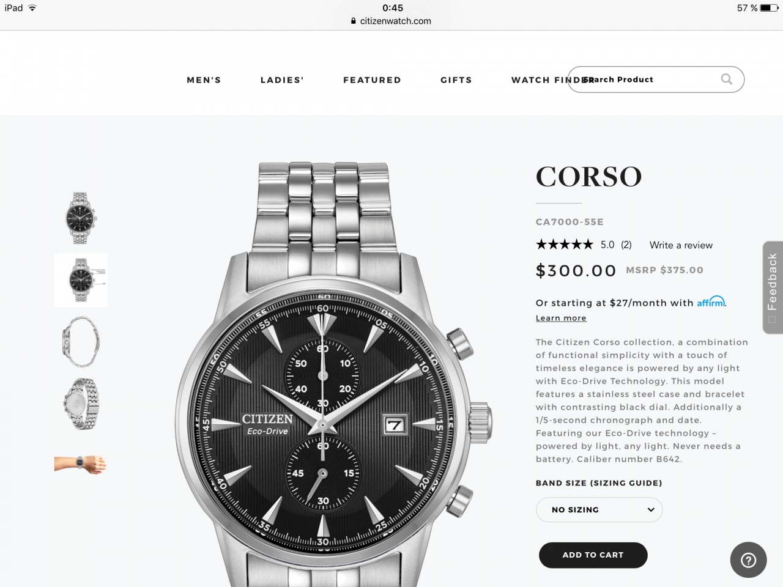This screenshot has width=783, height=587.
Task: Click the band size dropdown chevron arrow
Action: (651, 509)
